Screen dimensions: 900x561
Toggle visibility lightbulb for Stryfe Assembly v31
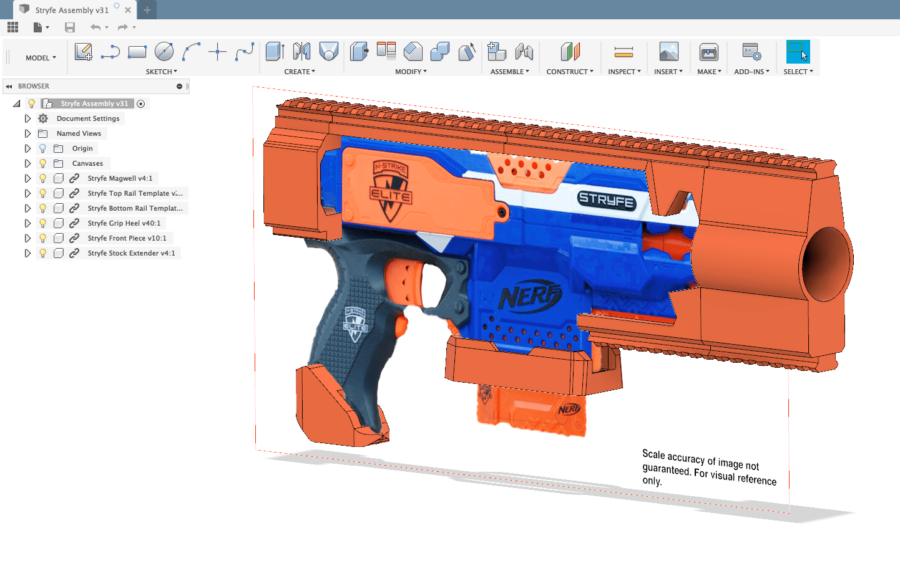tap(32, 103)
